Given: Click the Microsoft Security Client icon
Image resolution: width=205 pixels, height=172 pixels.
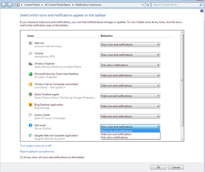Looking at the screenshot, I should pos(30,74).
